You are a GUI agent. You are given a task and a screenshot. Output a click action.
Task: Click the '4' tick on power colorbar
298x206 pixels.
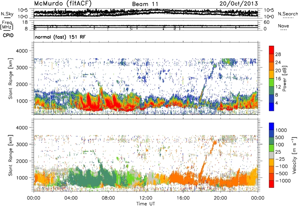[276, 103]
